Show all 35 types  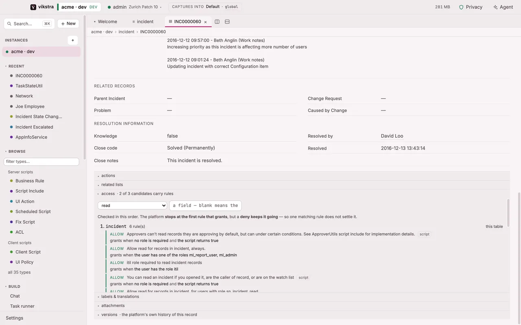click(19, 272)
